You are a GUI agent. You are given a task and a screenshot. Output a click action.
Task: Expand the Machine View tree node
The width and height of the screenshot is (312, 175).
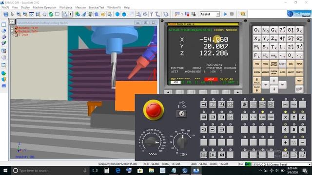coord(12,28)
